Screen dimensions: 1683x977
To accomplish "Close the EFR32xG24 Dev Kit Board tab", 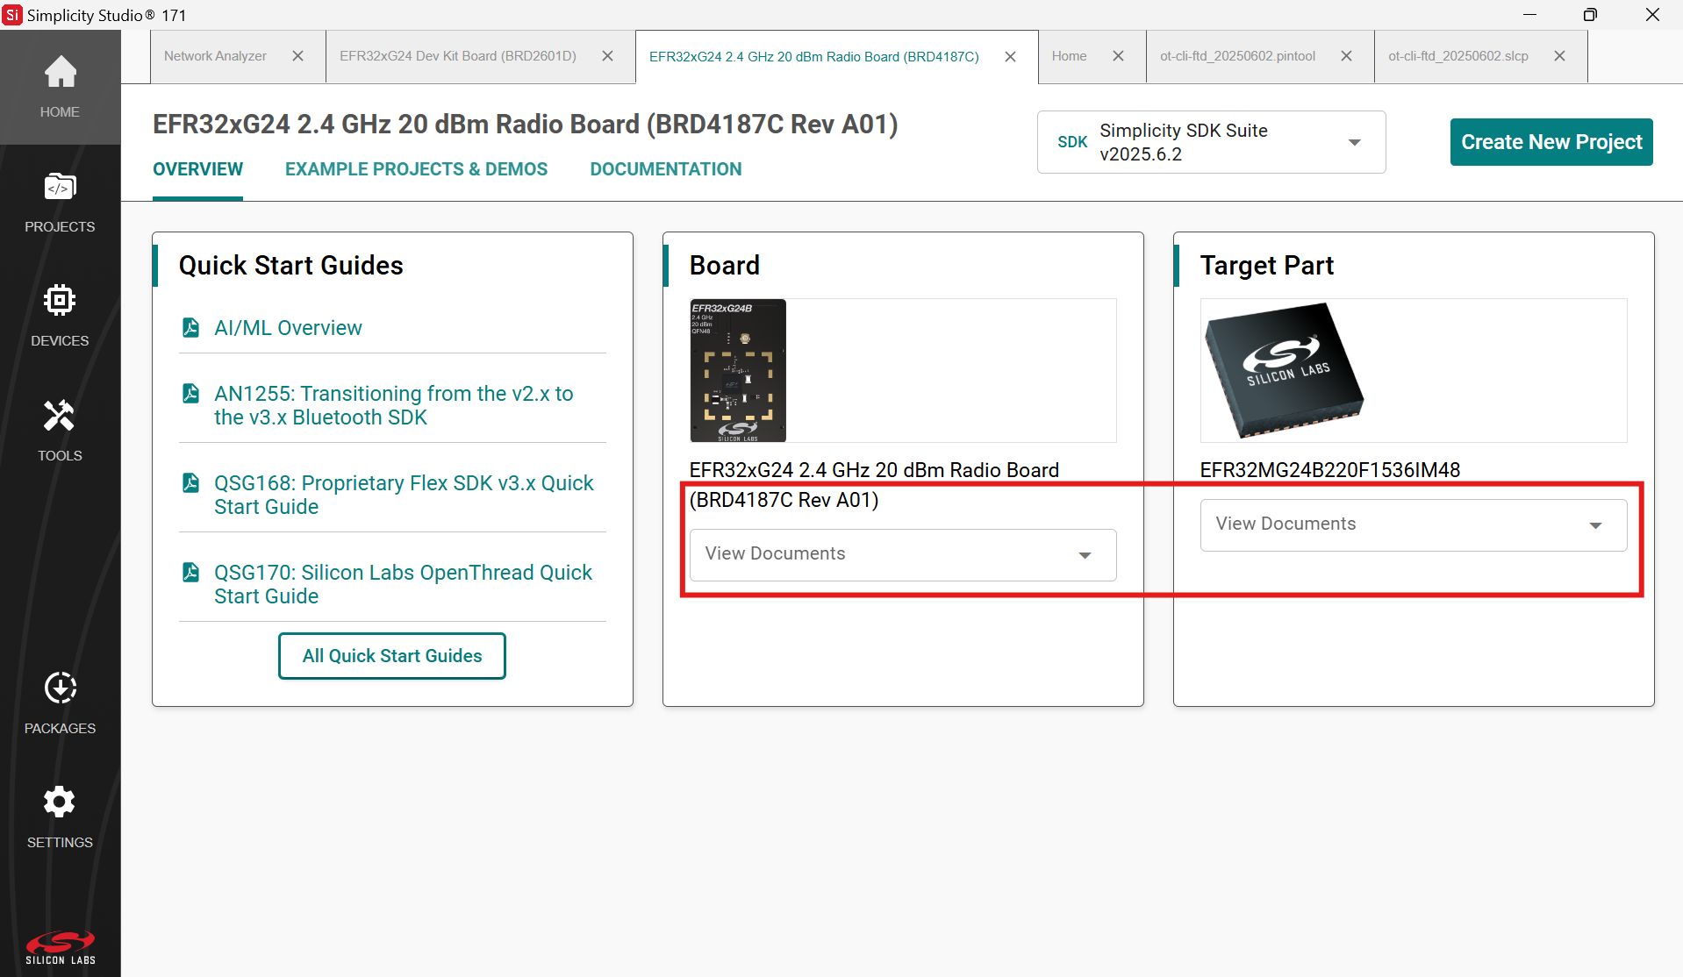I will (x=607, y=56).
